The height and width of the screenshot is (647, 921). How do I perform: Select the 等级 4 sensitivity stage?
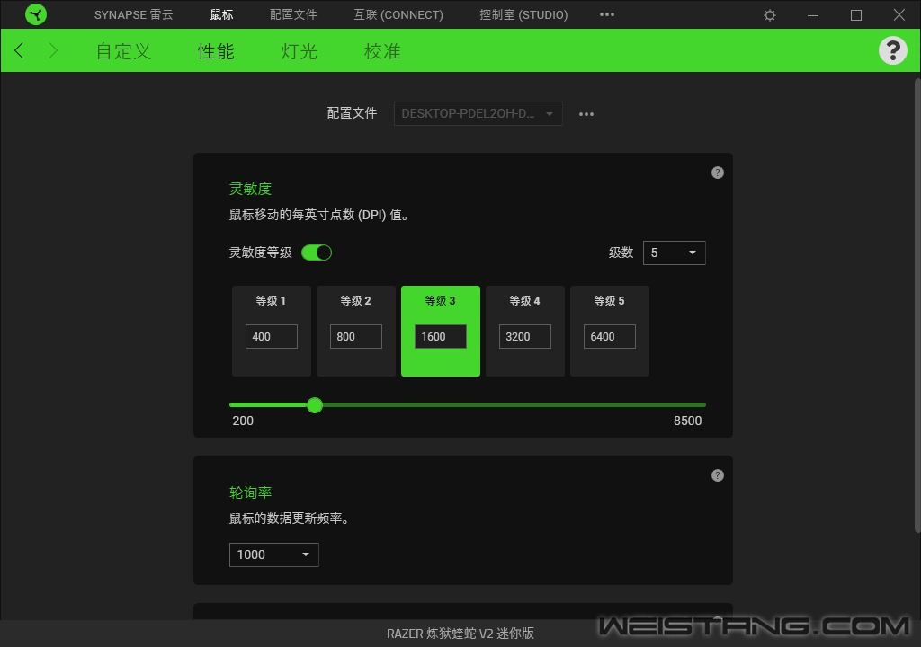(x=525, y=331)
